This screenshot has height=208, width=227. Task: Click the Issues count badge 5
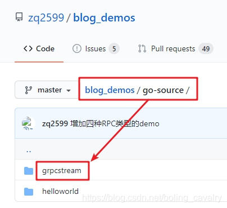click(x=114, y=48)
